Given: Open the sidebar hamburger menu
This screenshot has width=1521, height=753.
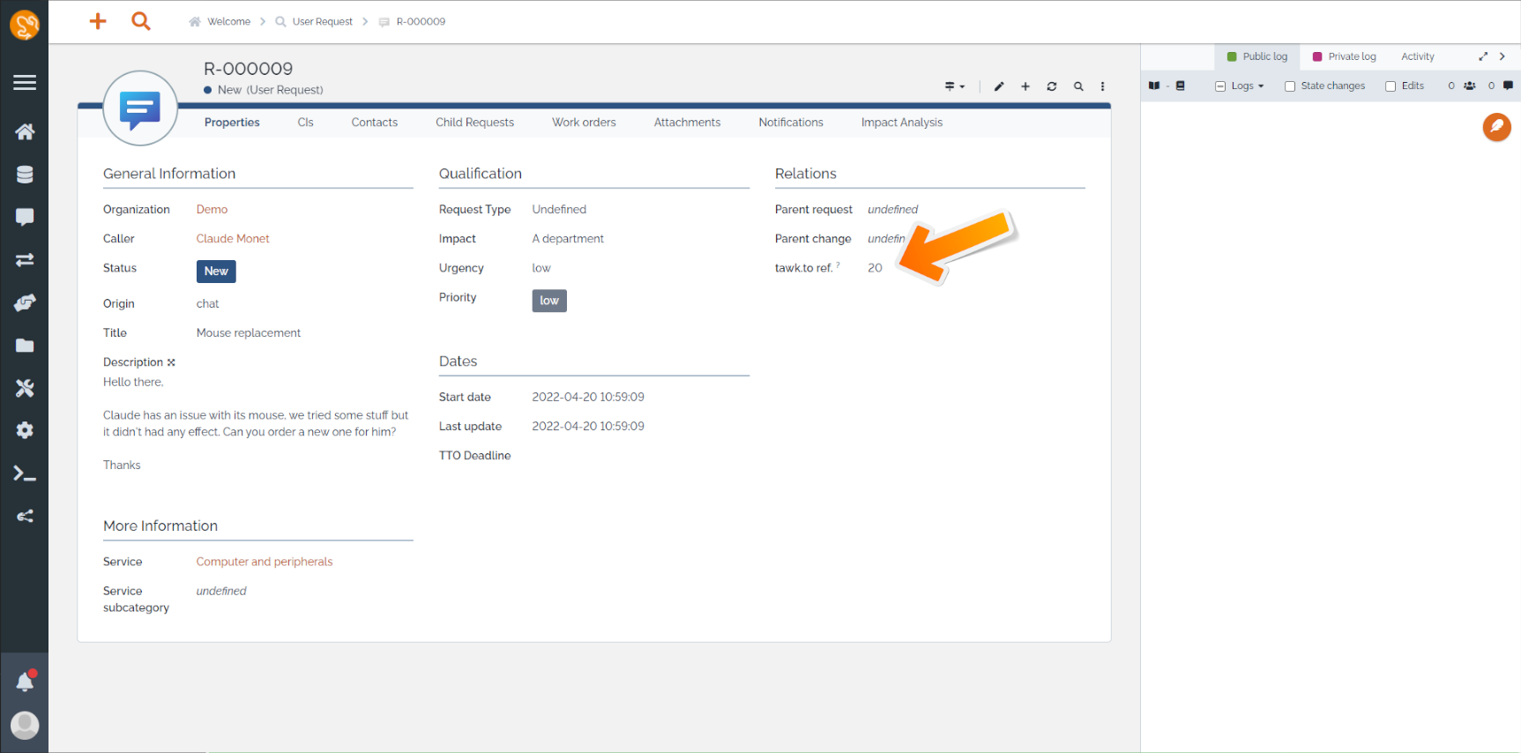Looking at the screenshot, I should 25,83.
